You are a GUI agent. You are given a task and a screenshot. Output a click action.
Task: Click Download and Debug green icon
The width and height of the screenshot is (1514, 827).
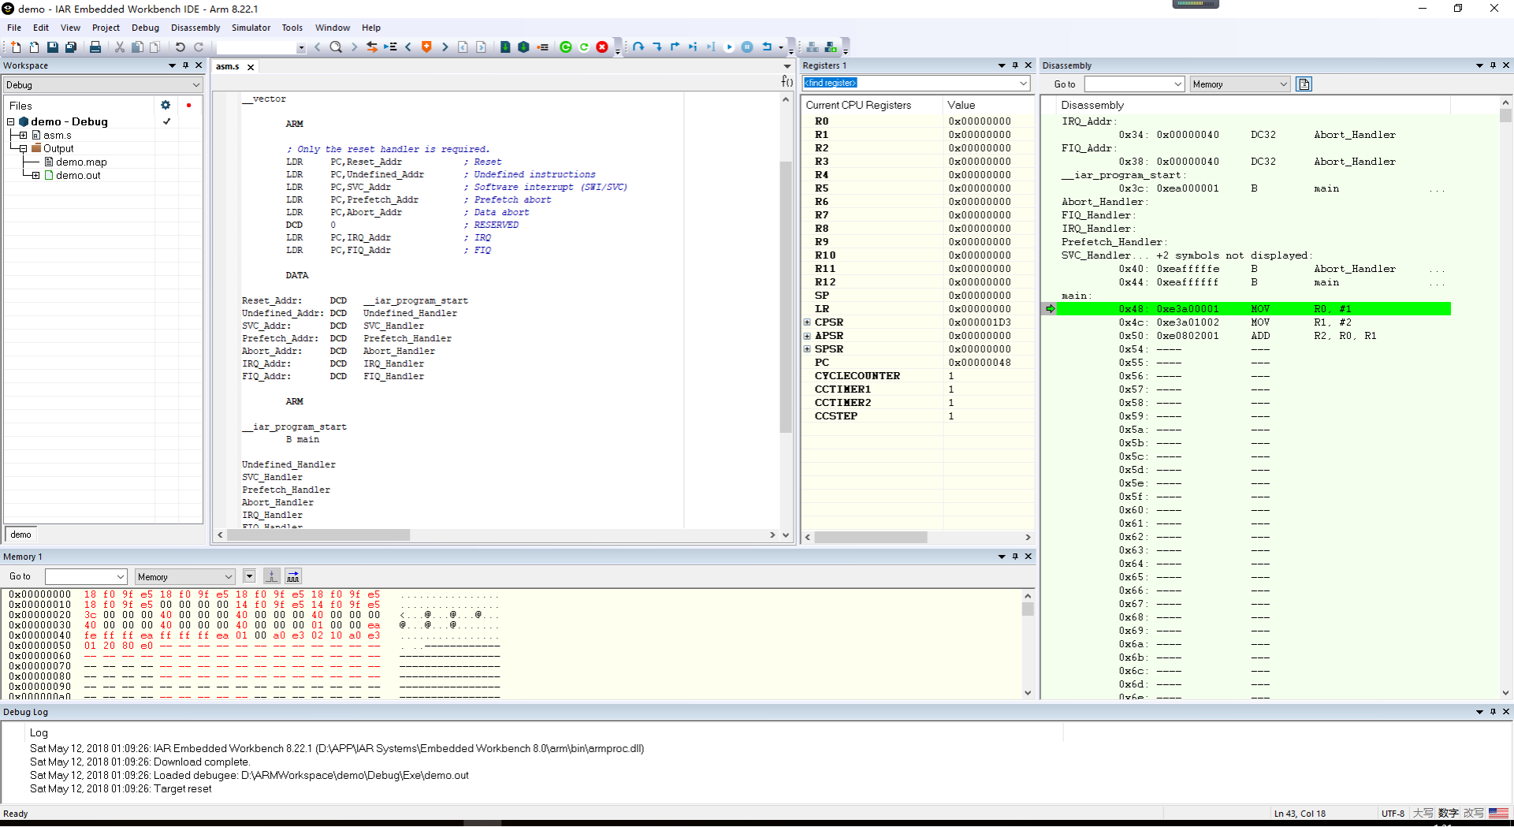[x=566, y=47]
